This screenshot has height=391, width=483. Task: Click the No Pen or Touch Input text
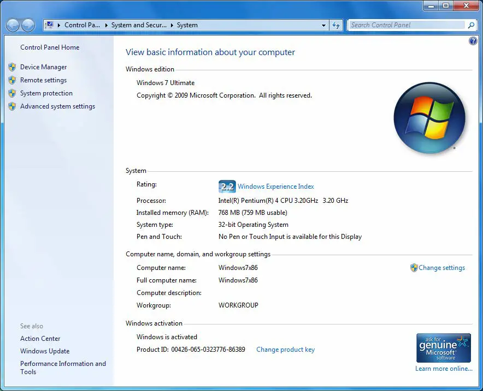click(x=290, y=237)
